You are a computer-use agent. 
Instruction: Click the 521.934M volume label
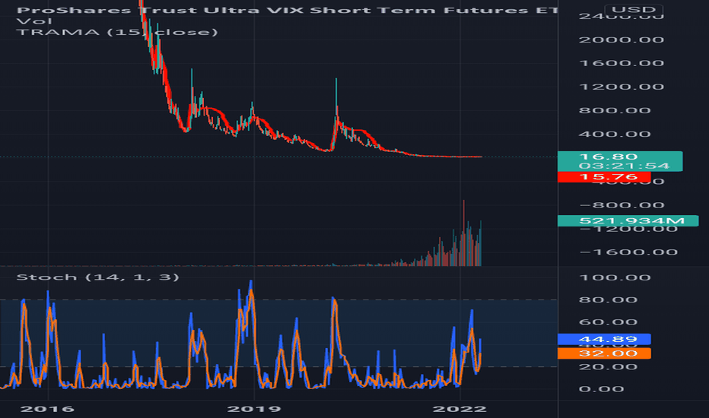pyautogui.click(x=628, y=220)
